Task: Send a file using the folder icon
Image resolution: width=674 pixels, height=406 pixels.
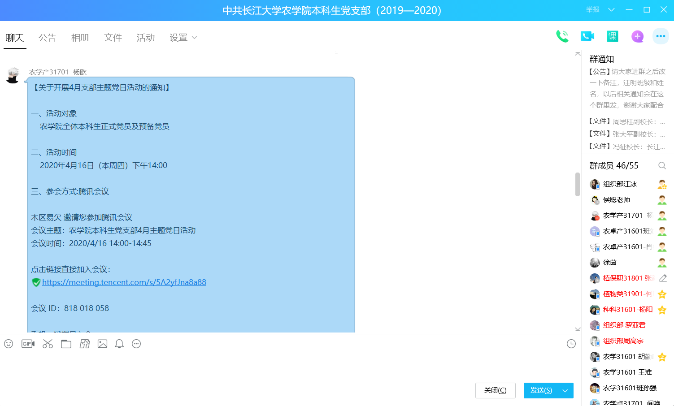Action: [x=66, y=344]
